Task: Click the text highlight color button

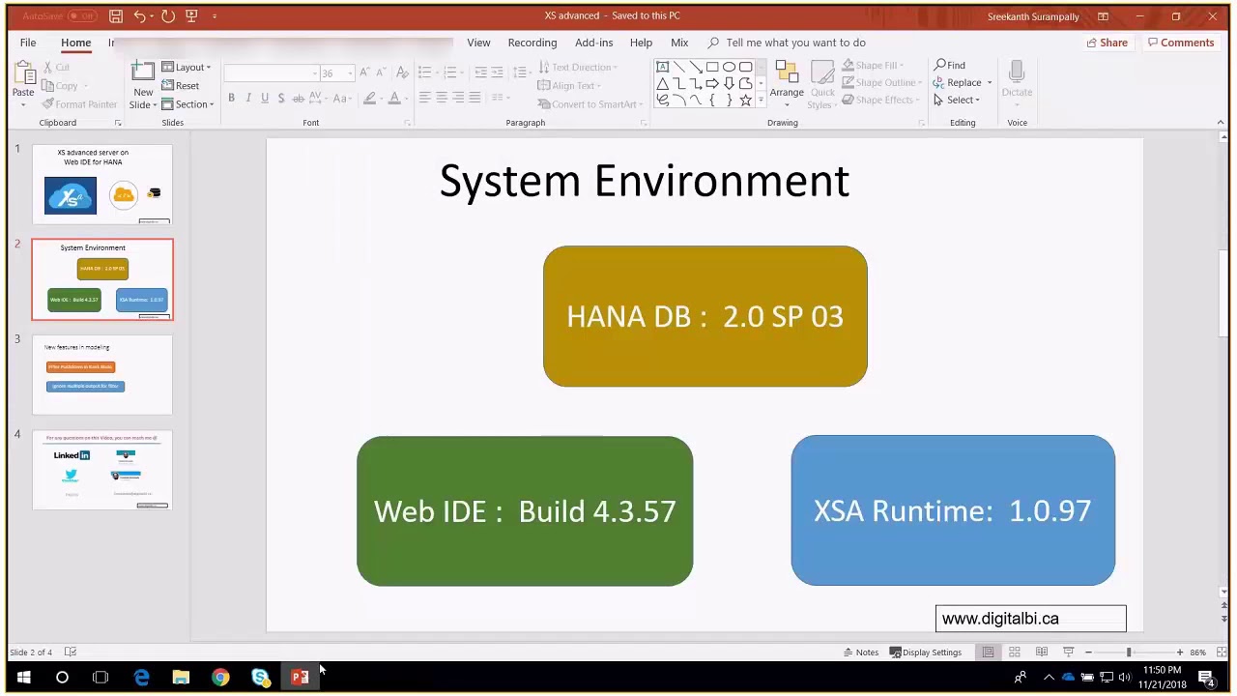Action: 369,98
